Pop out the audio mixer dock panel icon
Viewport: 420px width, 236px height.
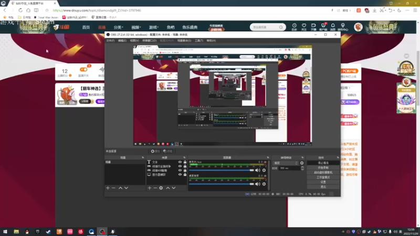click(x=268, y=158)
